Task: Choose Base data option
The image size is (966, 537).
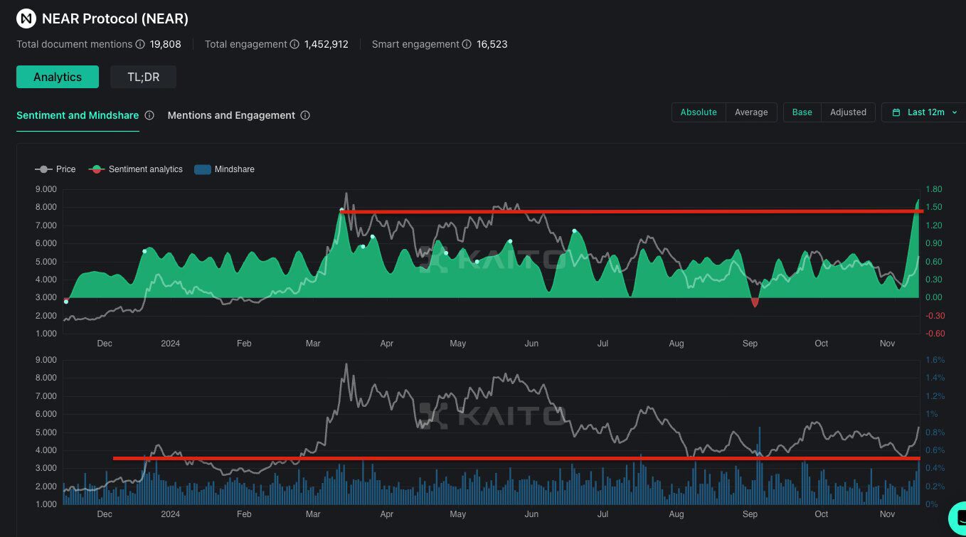Action: click(802, 112)
